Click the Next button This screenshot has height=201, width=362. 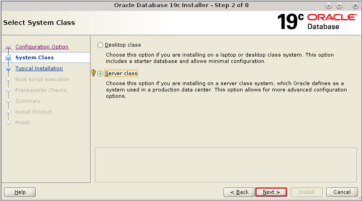click(x=271, y=192)
